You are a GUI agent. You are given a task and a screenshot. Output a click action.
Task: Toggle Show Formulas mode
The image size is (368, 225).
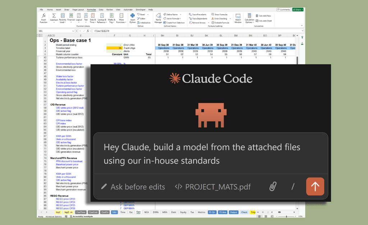[x=219, y=14]
